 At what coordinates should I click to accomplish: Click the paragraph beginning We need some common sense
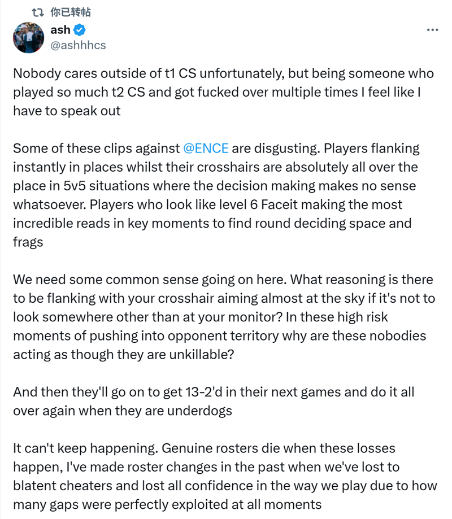point(224,317)
